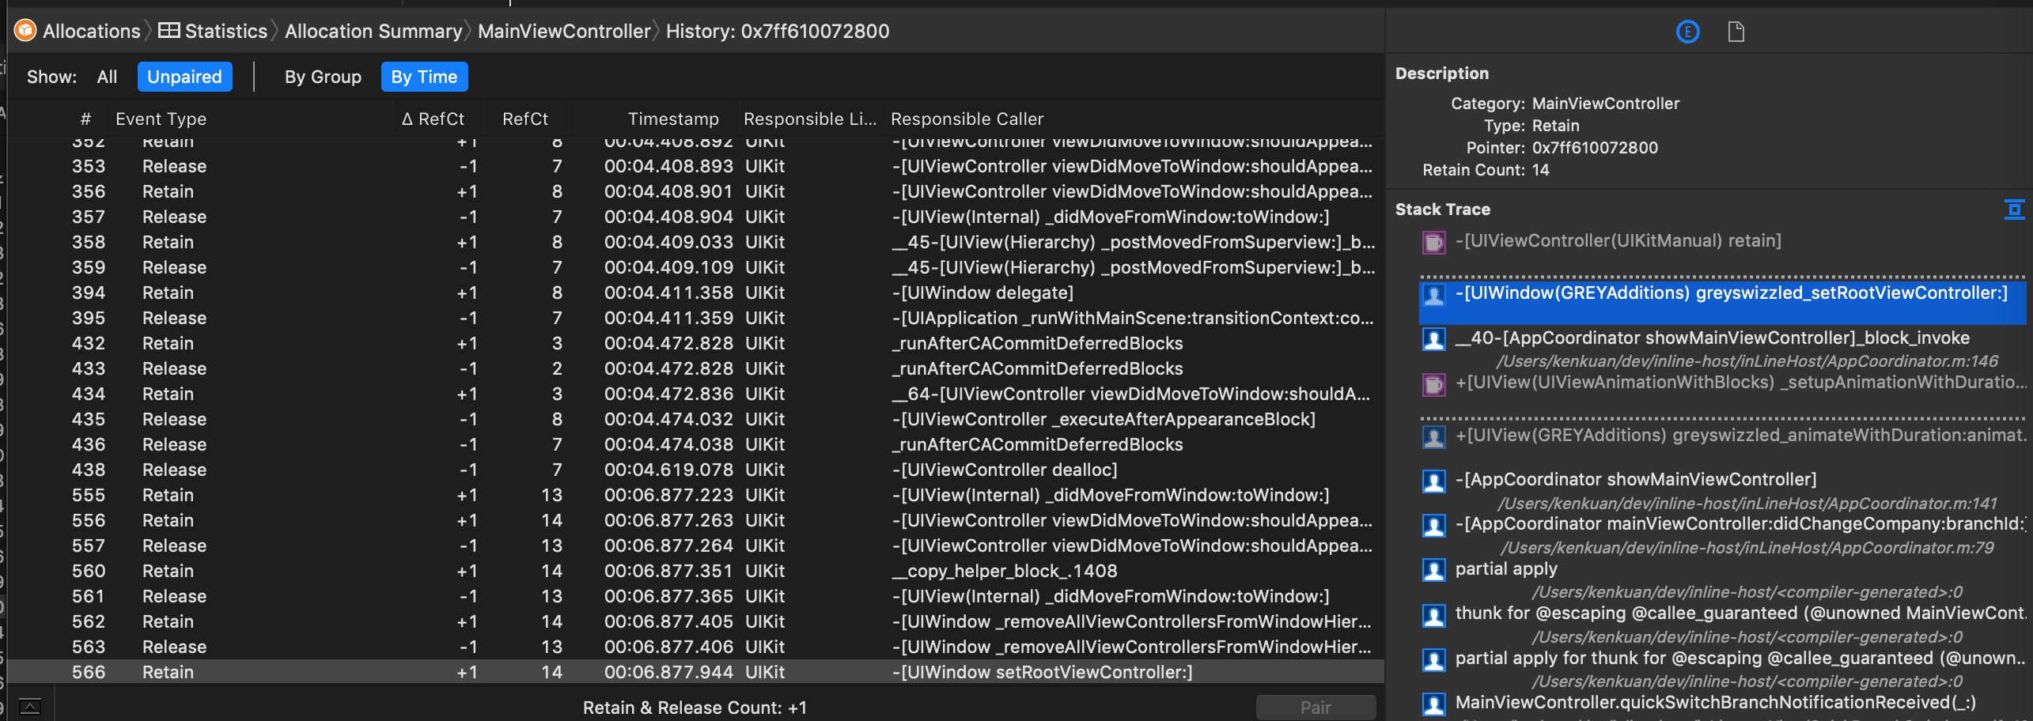Screen dimensions: 2033x721
Task: Enable the Unpaired filter
Action: (184, 76)
